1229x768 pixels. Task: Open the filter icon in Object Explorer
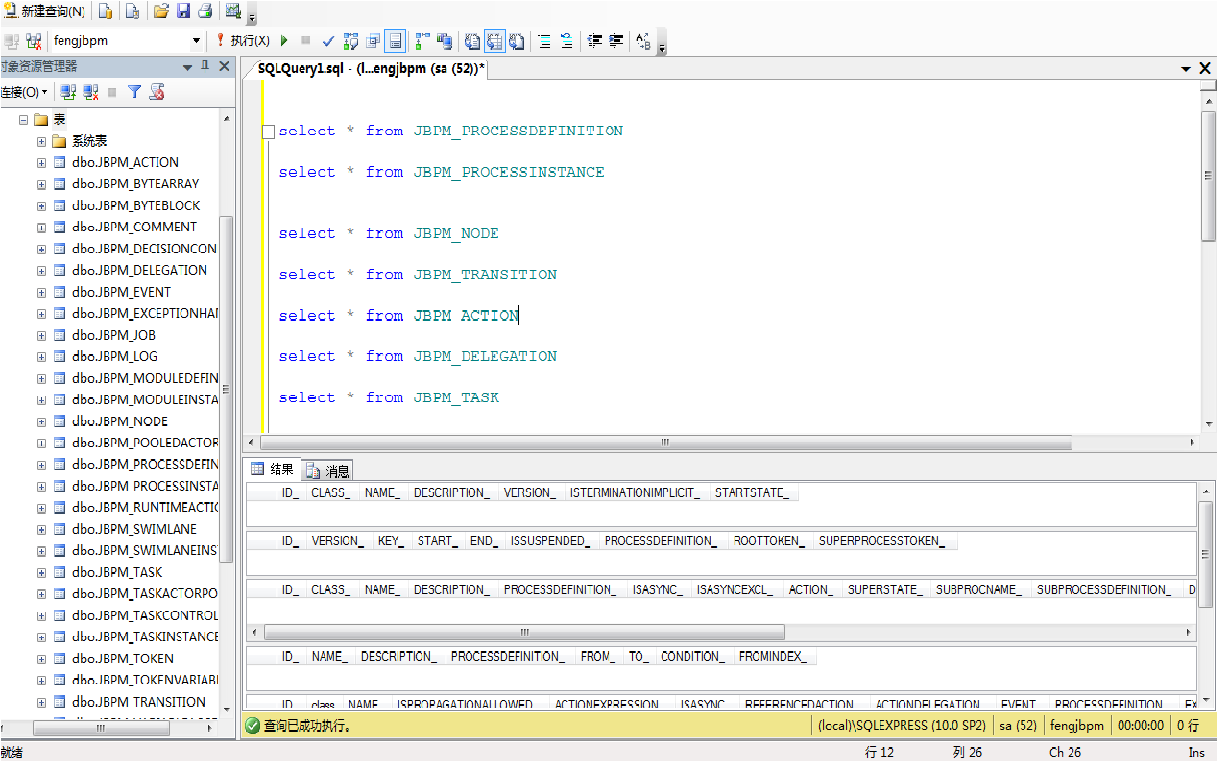click(x=134, y=91)
